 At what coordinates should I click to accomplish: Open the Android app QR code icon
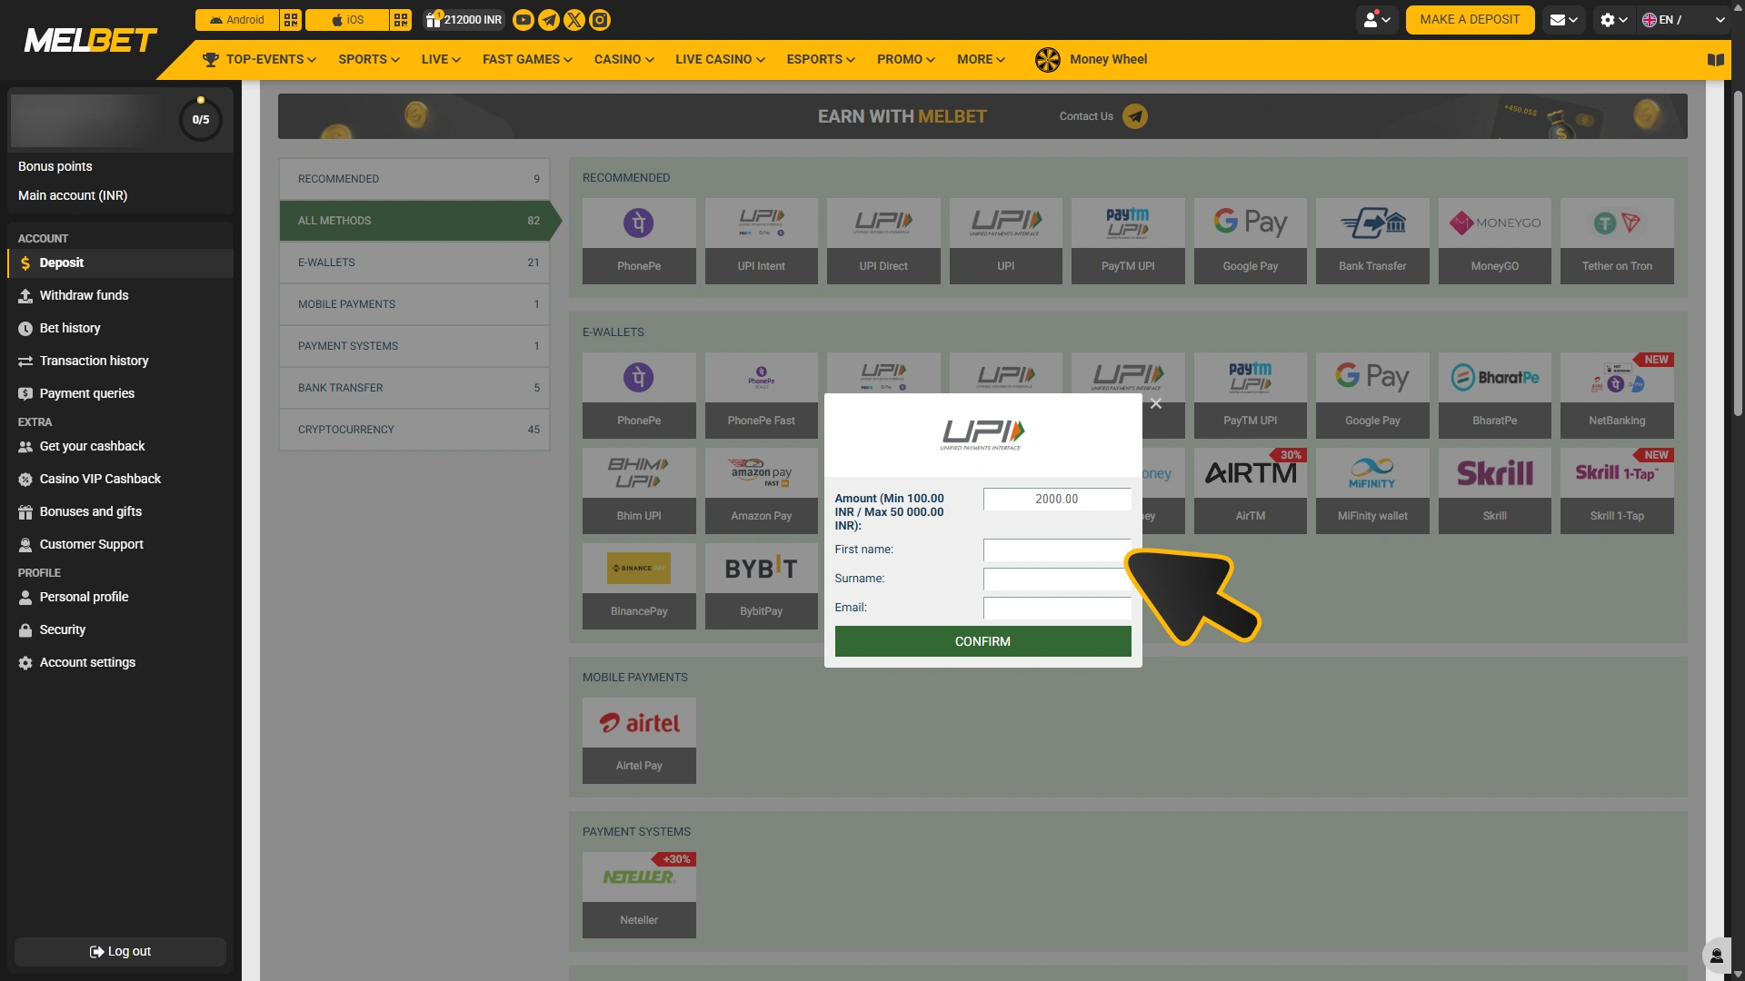[291, 20]
